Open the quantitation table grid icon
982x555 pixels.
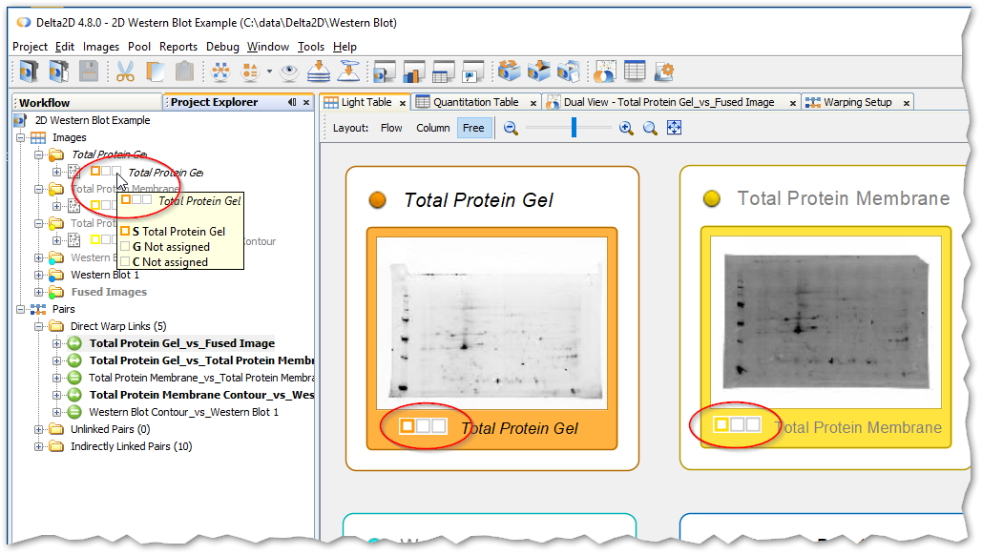635,72
